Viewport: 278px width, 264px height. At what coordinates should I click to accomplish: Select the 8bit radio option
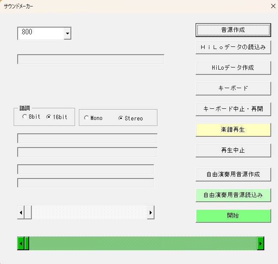click(x=25, y=117)
